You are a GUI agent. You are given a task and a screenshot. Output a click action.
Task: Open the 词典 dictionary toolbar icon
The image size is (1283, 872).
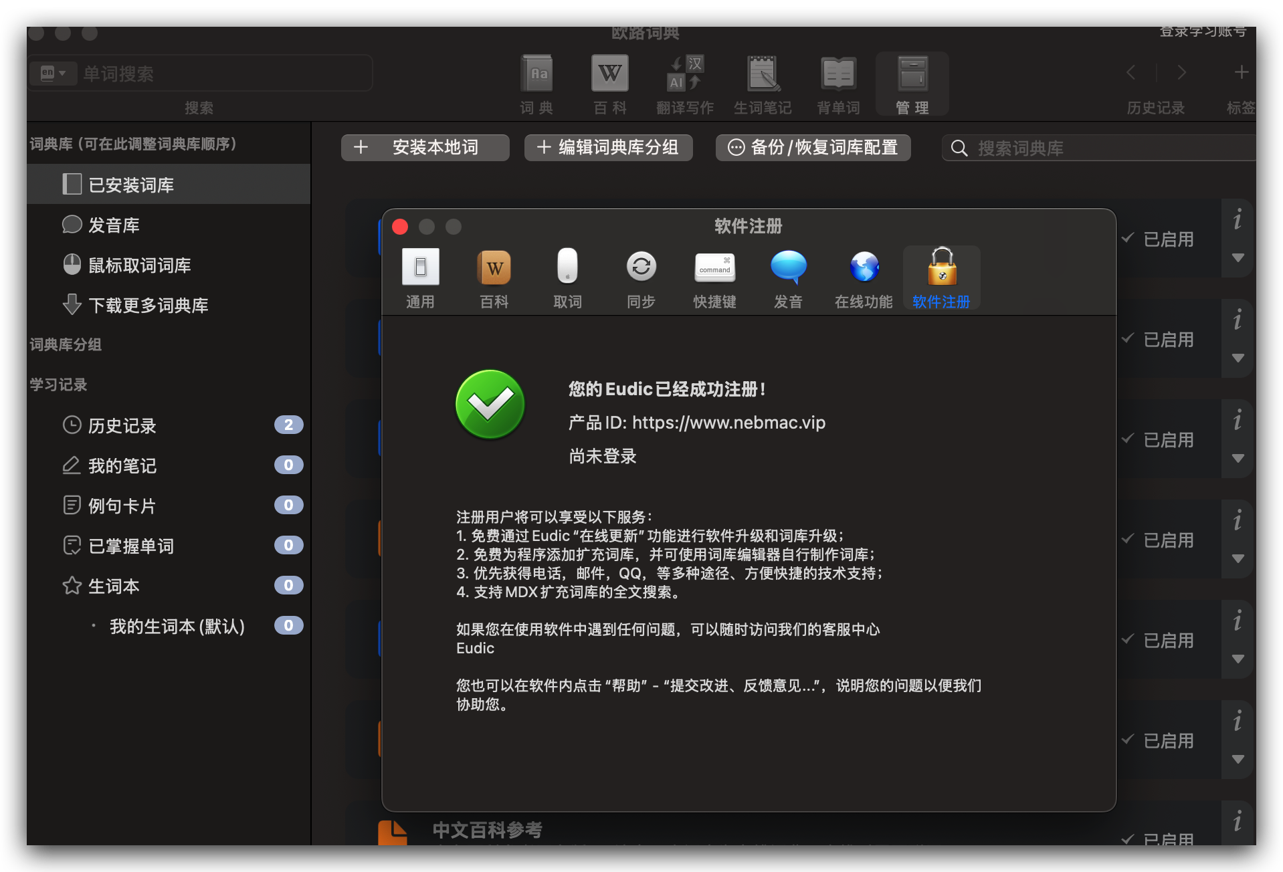pos(536,74)
